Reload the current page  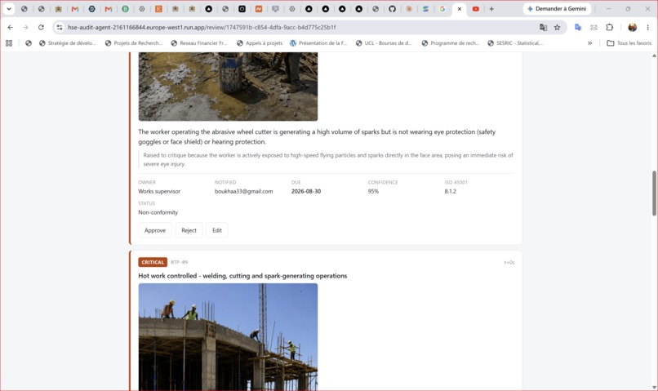pos(41,27)
